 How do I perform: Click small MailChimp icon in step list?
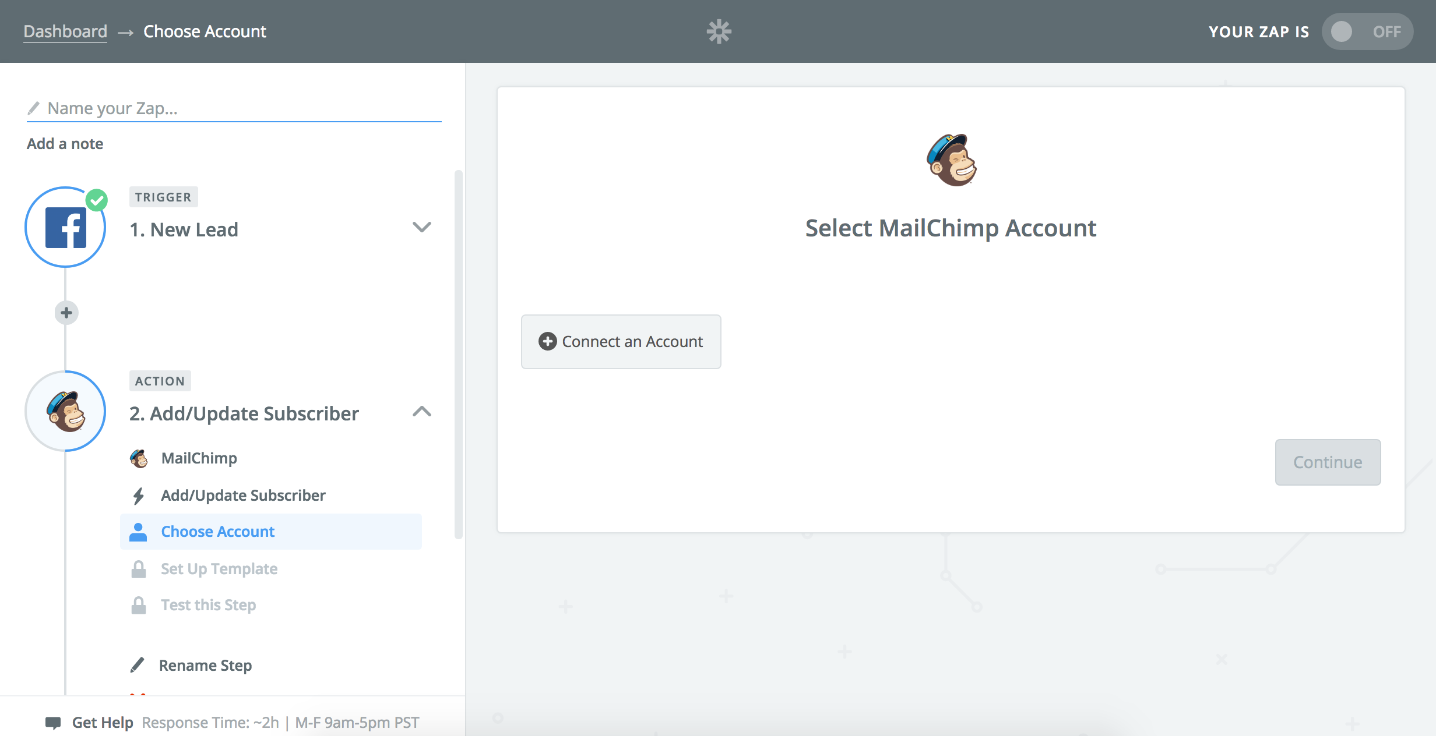pos(139,458)
